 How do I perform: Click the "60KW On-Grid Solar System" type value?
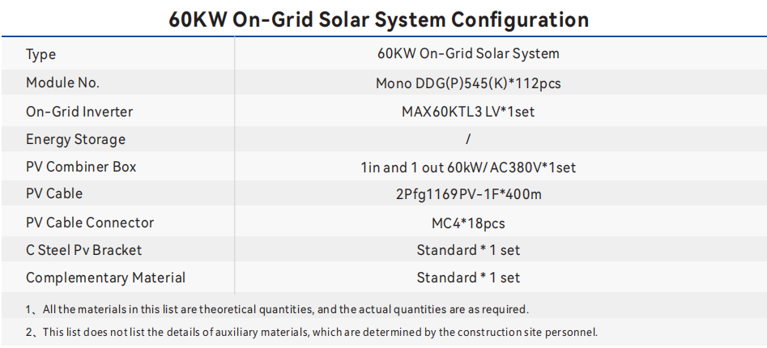pos(468,54)
